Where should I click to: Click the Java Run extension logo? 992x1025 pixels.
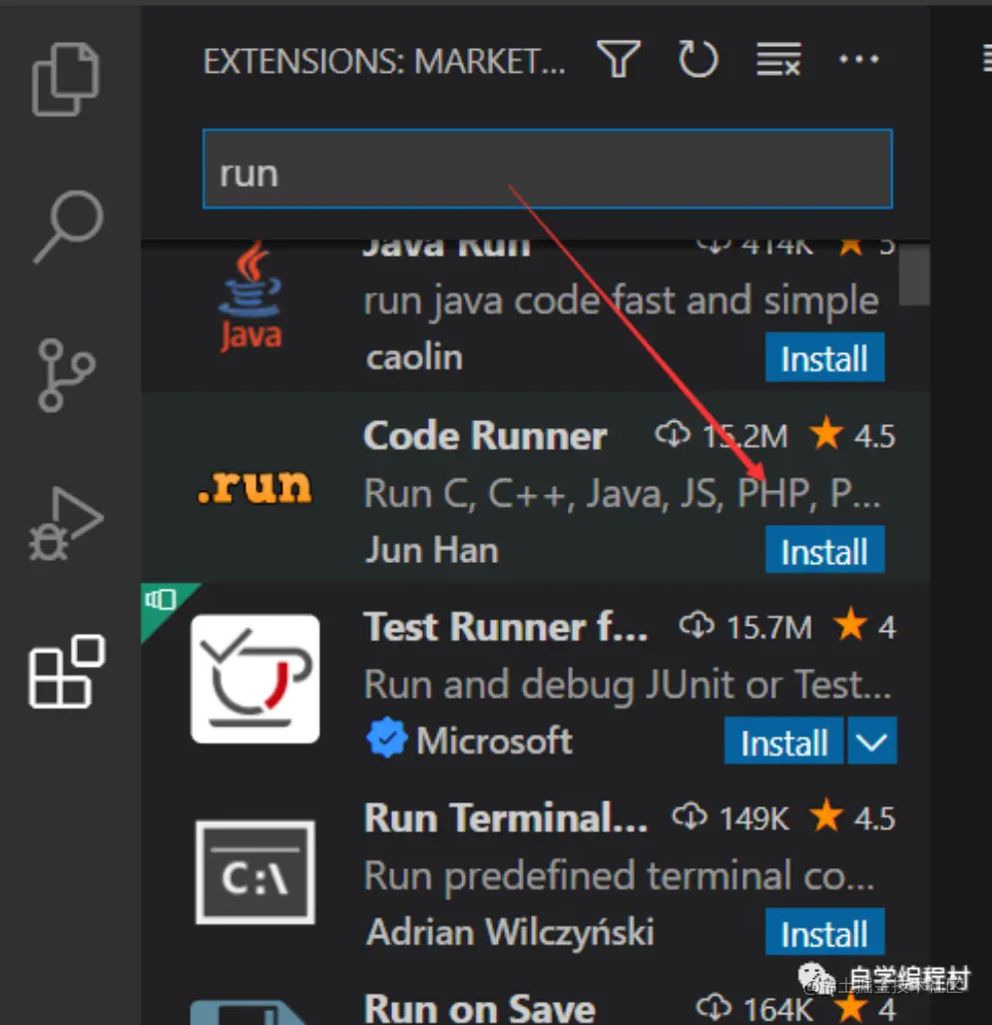pos(250,297)
